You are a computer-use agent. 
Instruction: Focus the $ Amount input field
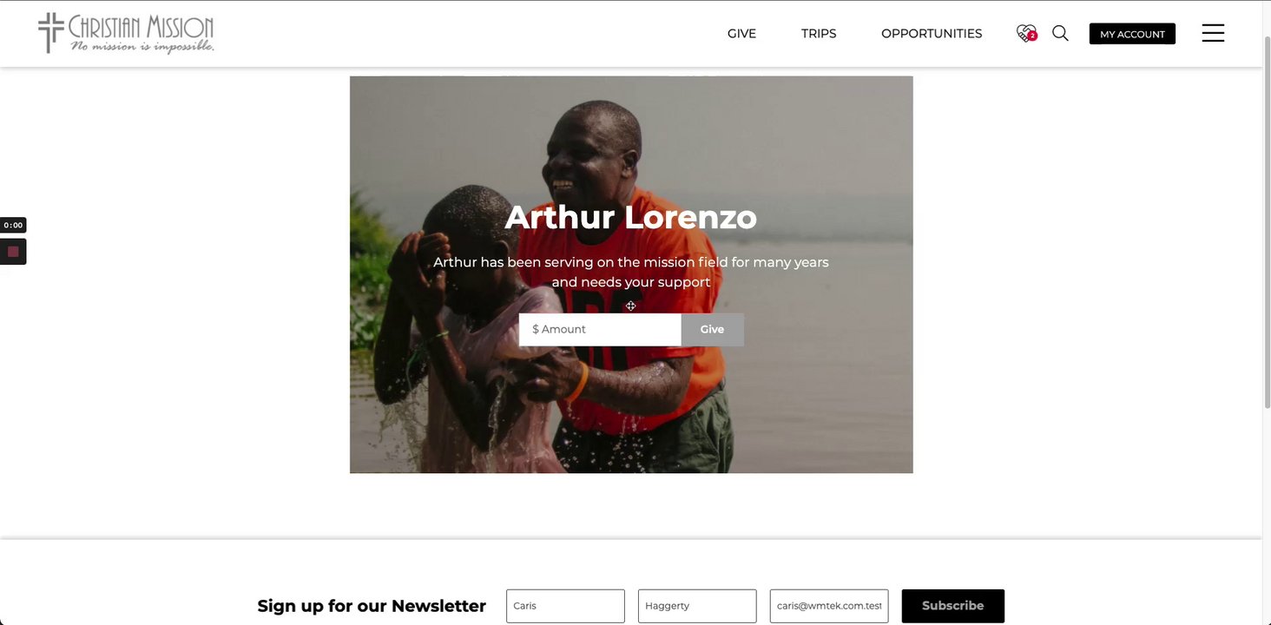tap(600, 329)
